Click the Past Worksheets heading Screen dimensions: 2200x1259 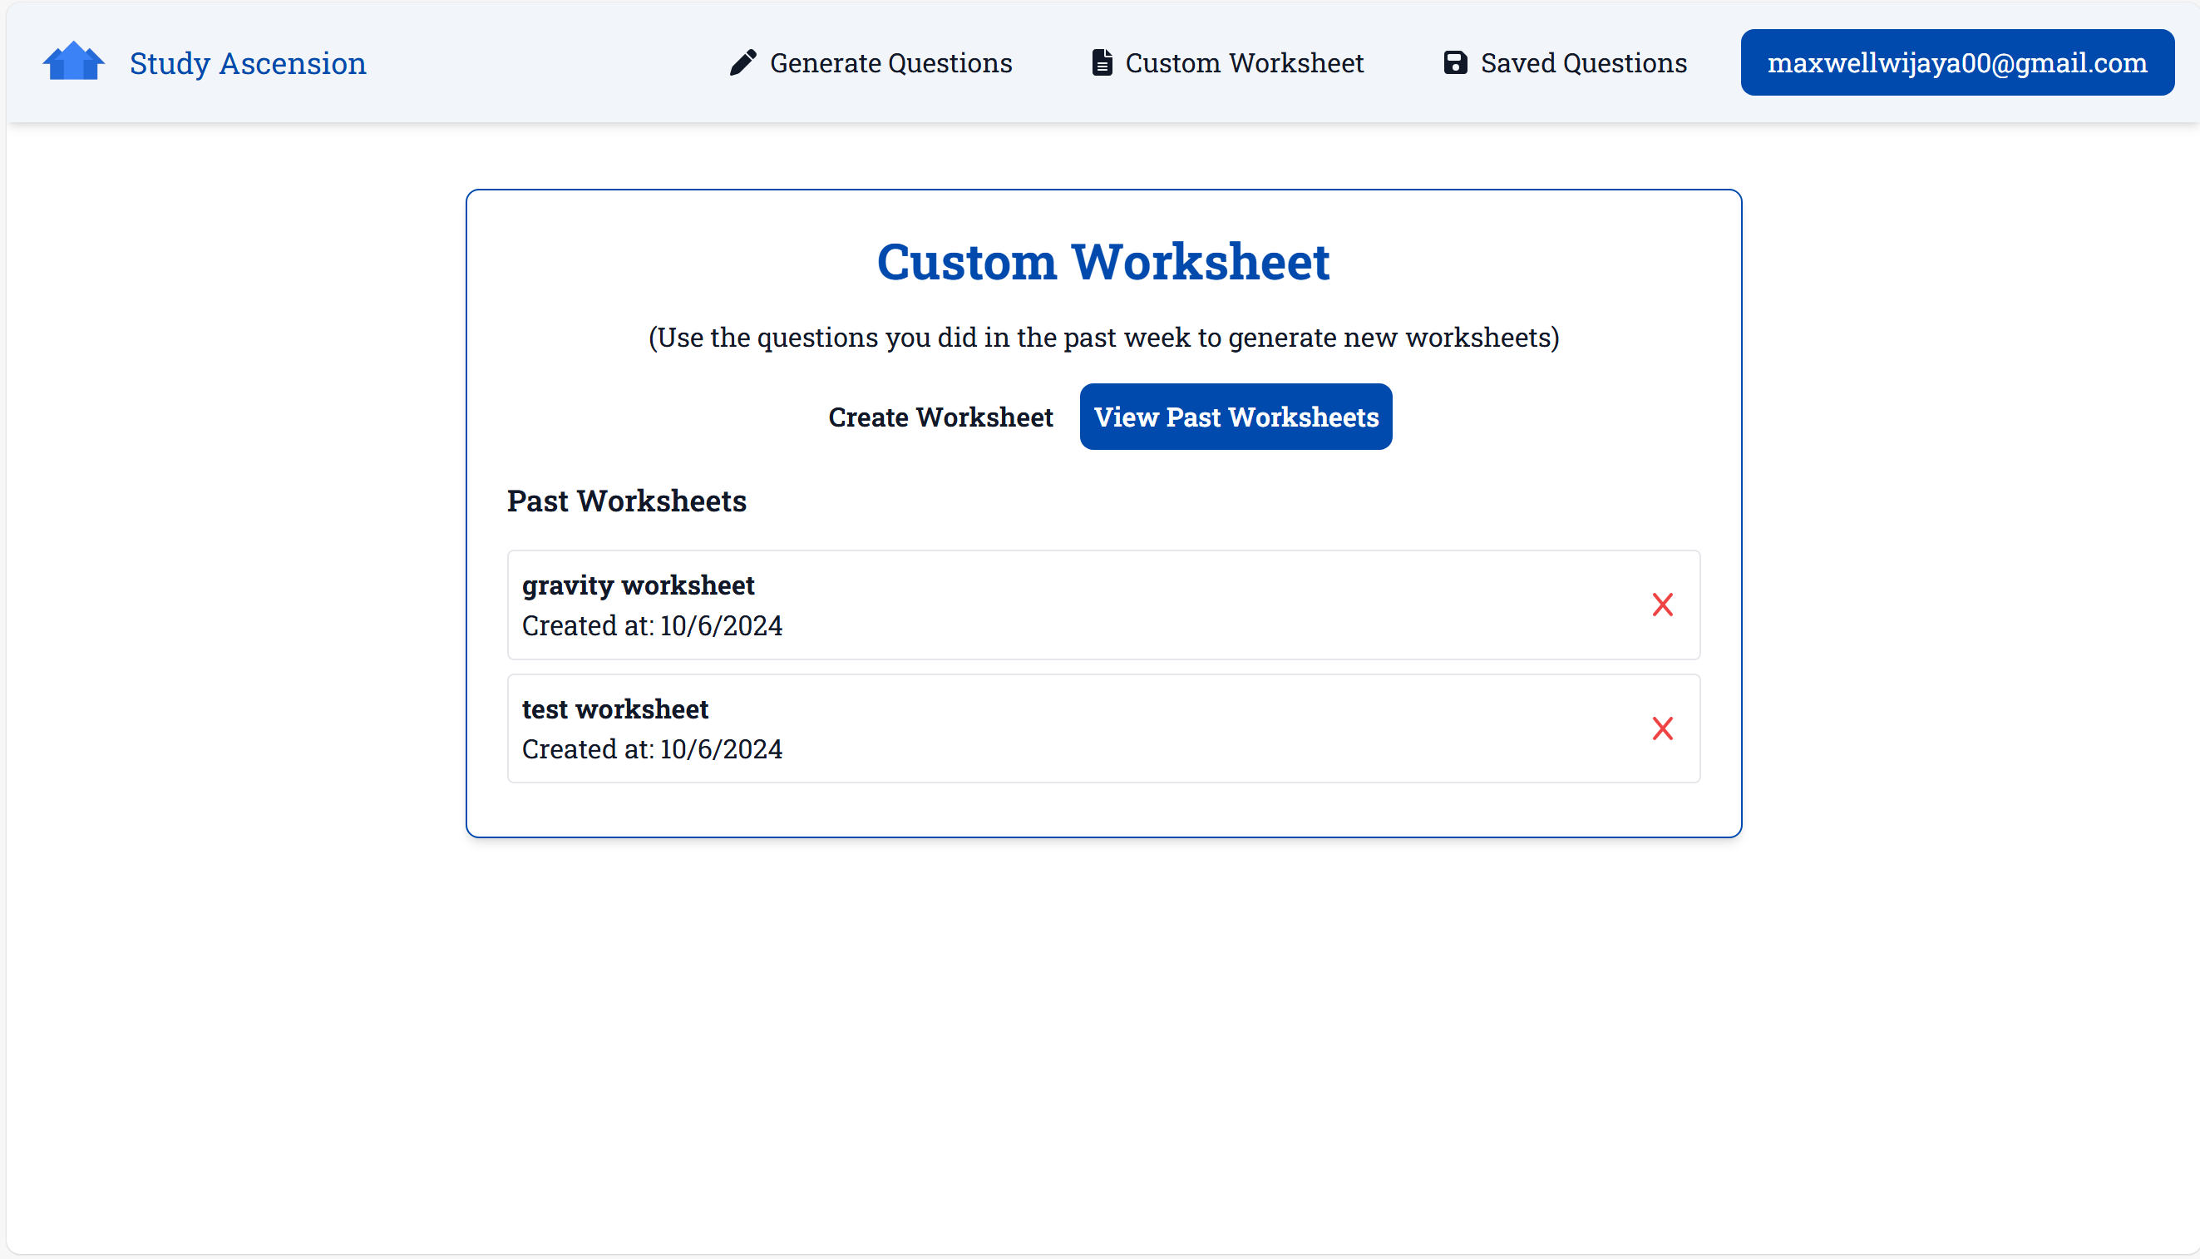click(627, 501)
